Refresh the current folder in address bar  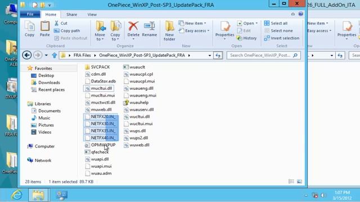(x=218, y=55)
